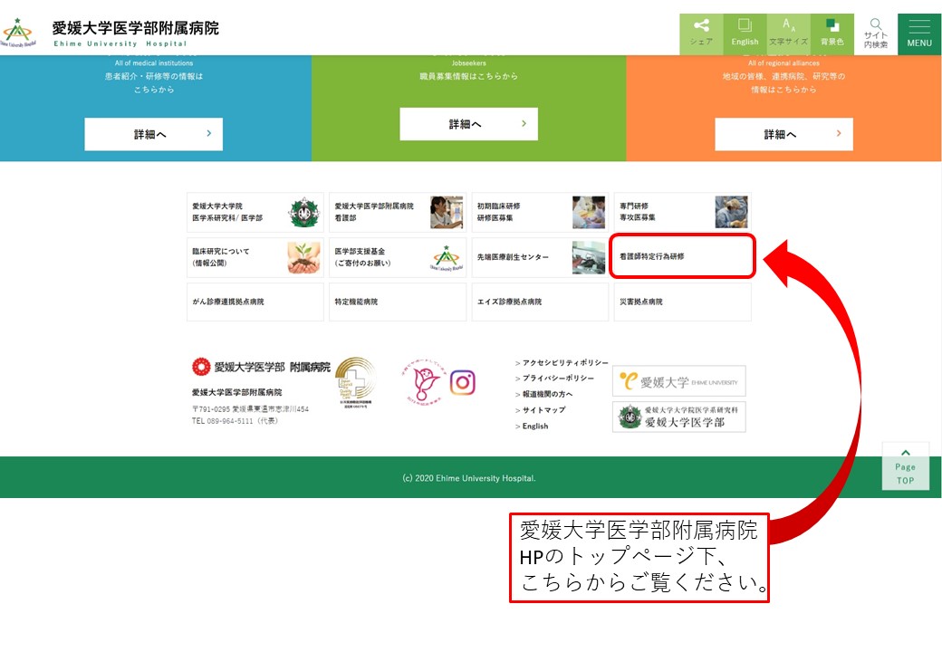Open the 愛媛大学 Ehime University banner
The width and height of the screenshot is (942, 652).
(x=678, y=381)
